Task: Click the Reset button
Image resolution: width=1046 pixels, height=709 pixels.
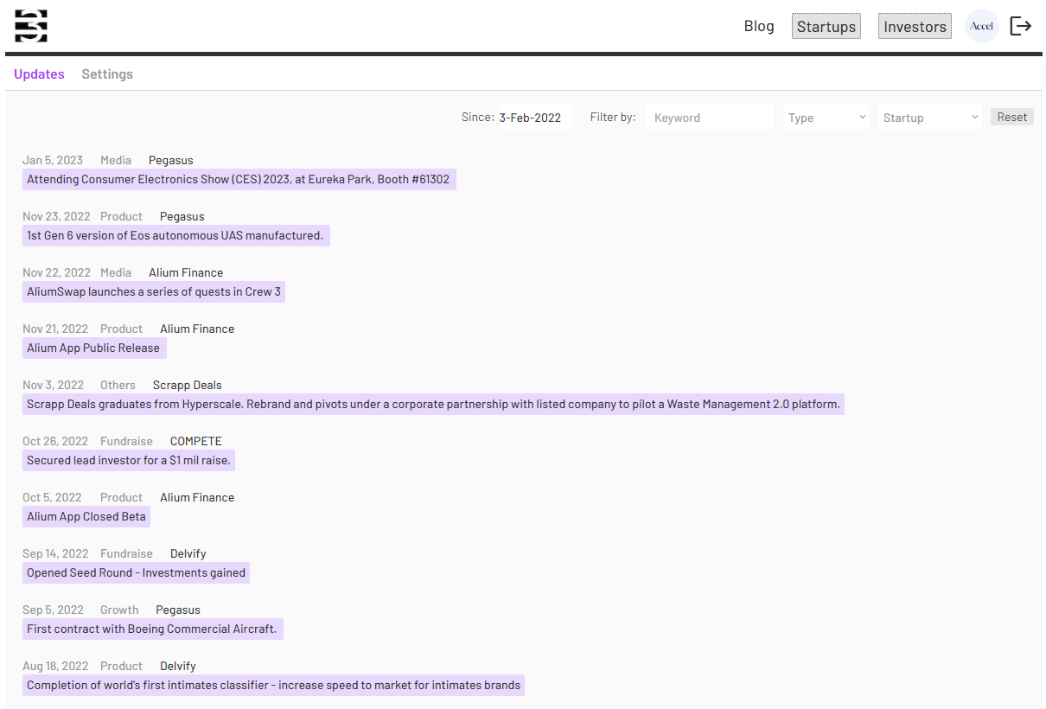Action: click(x=1012, y=117)
